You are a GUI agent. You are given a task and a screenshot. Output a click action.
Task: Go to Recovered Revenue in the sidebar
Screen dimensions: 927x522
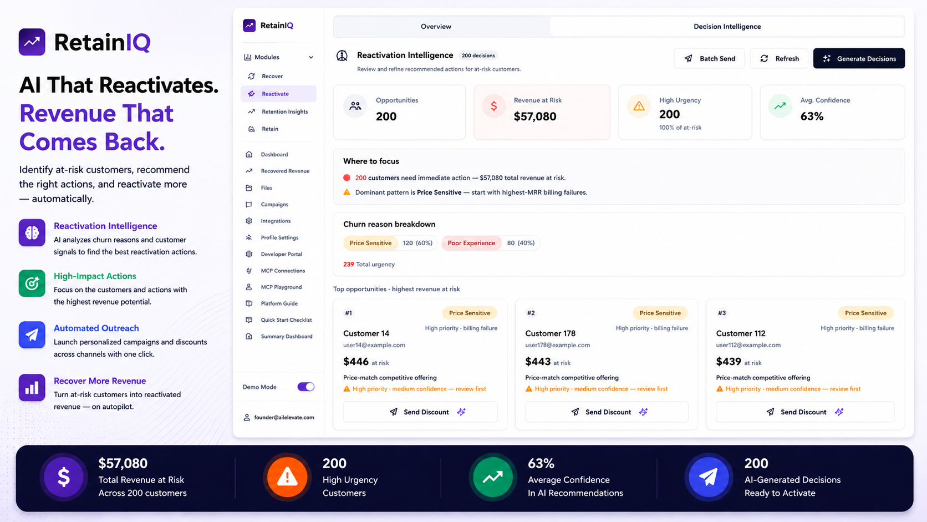[x=278, y=171]
